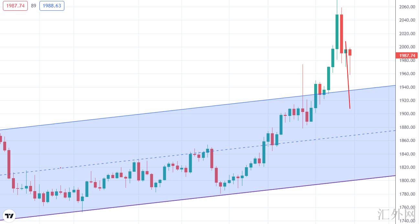The height and width of the screenshot is (224, 419).
Task: Click the last red candle on the chart
Action: [350, 52]
